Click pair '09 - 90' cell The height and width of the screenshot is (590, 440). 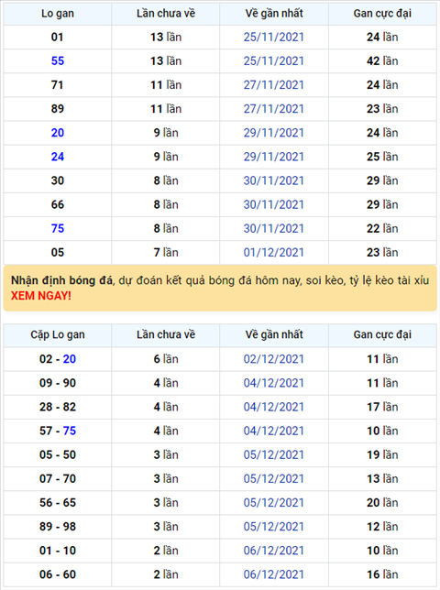[x=58, y=383]
